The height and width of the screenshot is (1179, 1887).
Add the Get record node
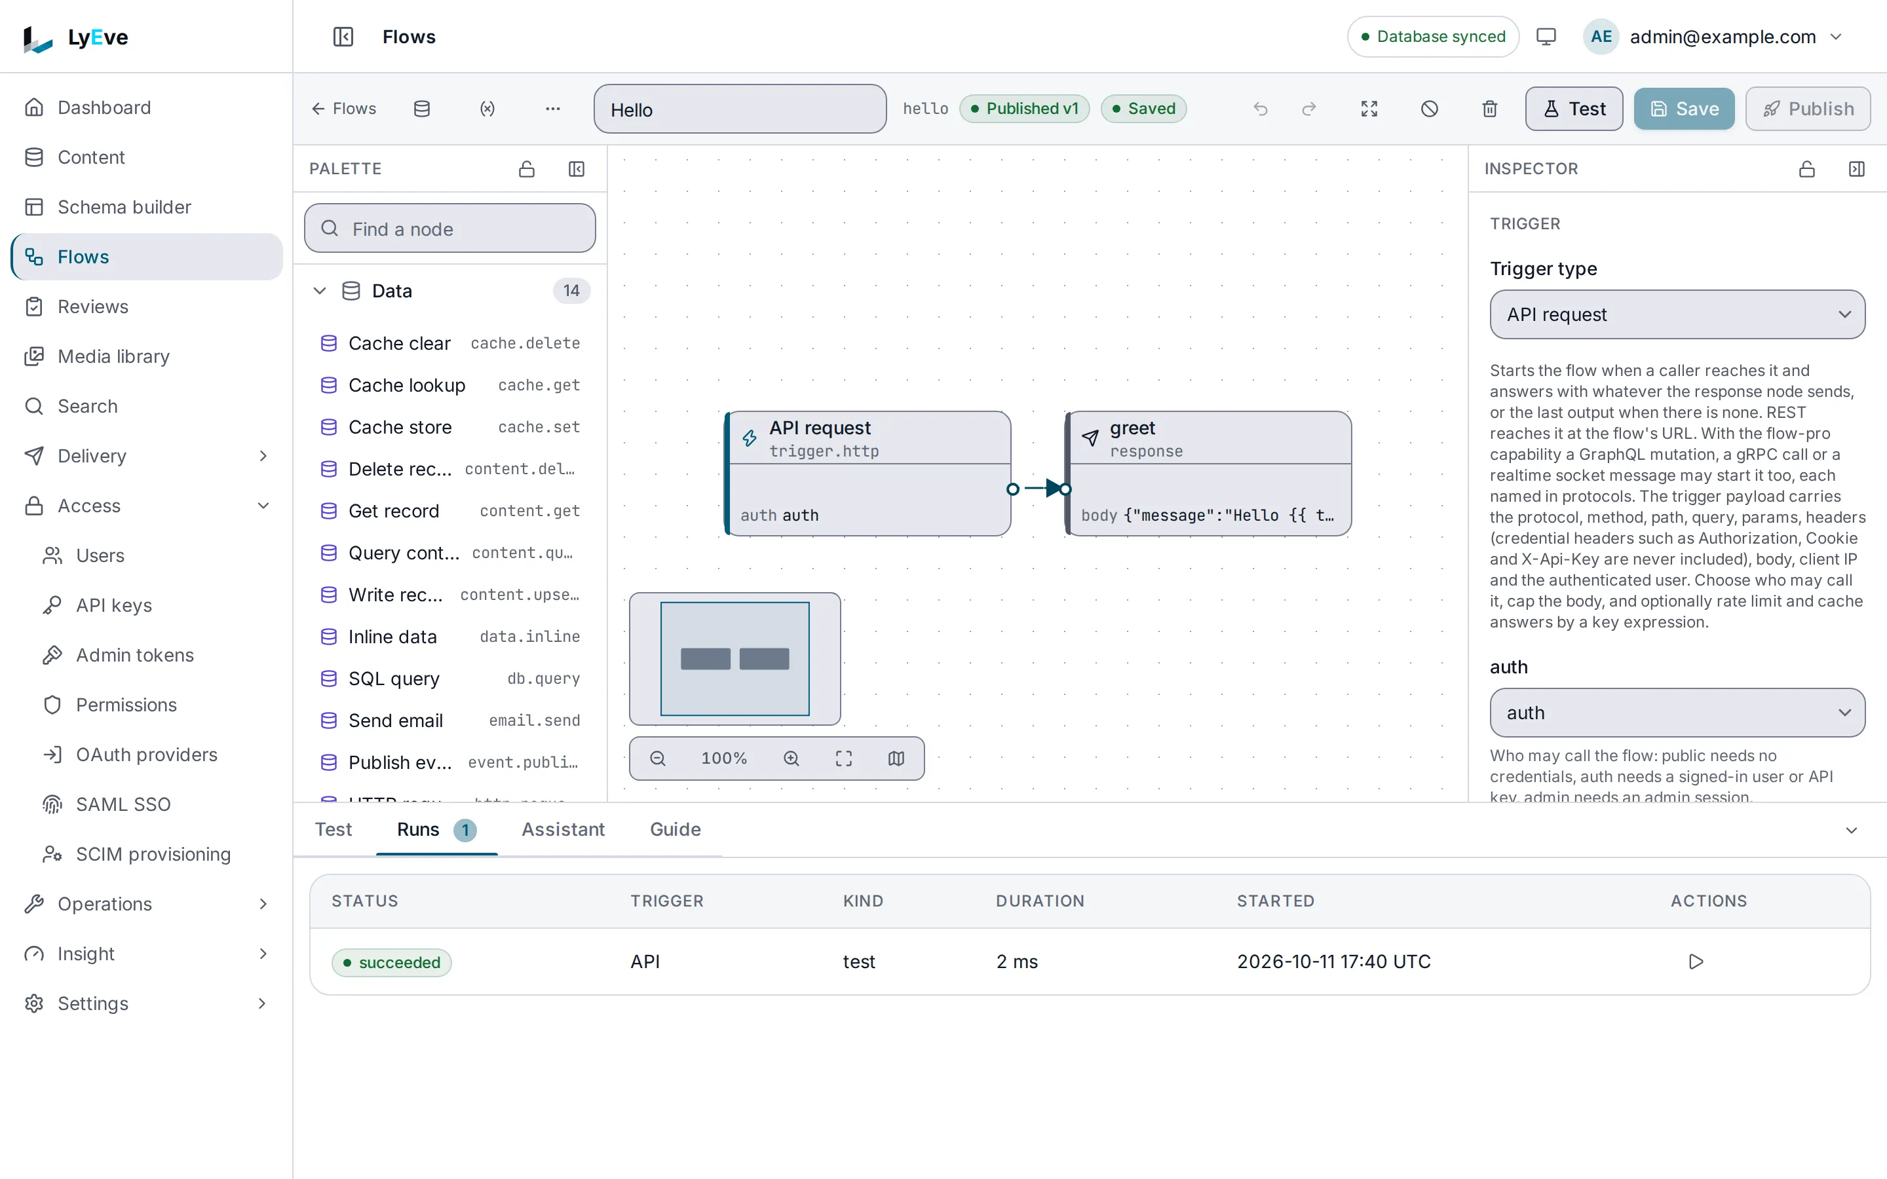[450, 511]
